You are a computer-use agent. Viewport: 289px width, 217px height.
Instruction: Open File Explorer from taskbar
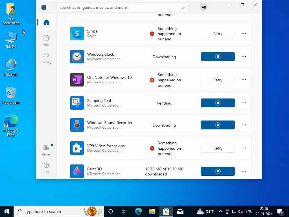[152, 211]
